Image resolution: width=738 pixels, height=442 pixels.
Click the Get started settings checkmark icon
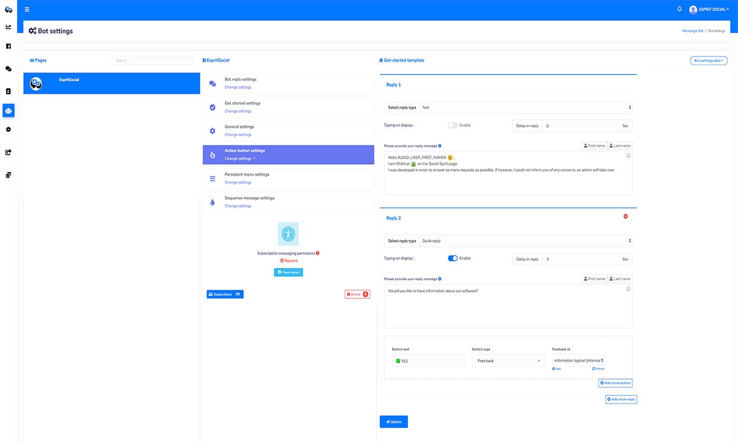(213, 108)
